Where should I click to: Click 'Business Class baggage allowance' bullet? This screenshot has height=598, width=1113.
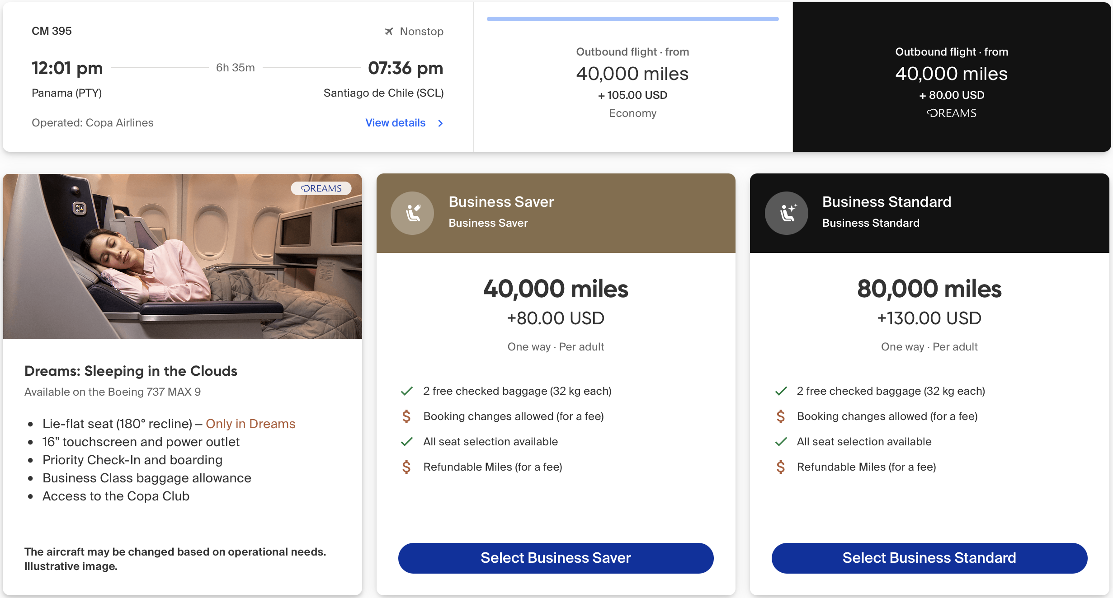[147, 478]
